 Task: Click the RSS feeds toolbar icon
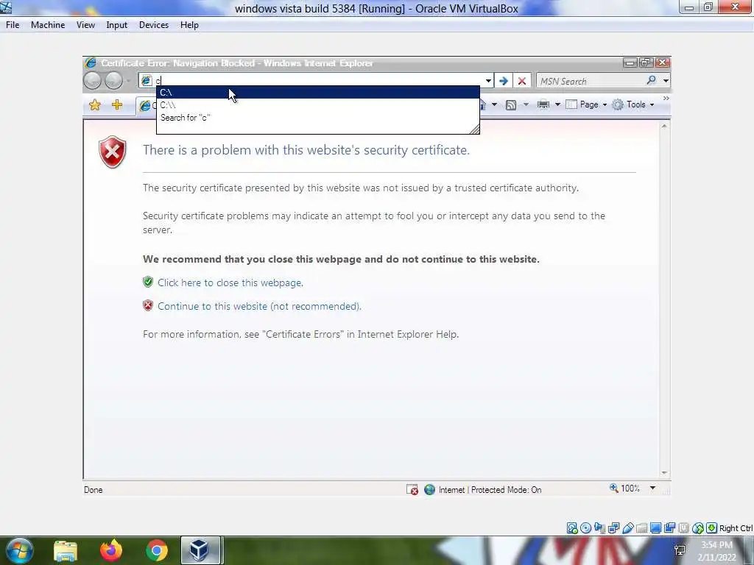(x=511, y=104)
